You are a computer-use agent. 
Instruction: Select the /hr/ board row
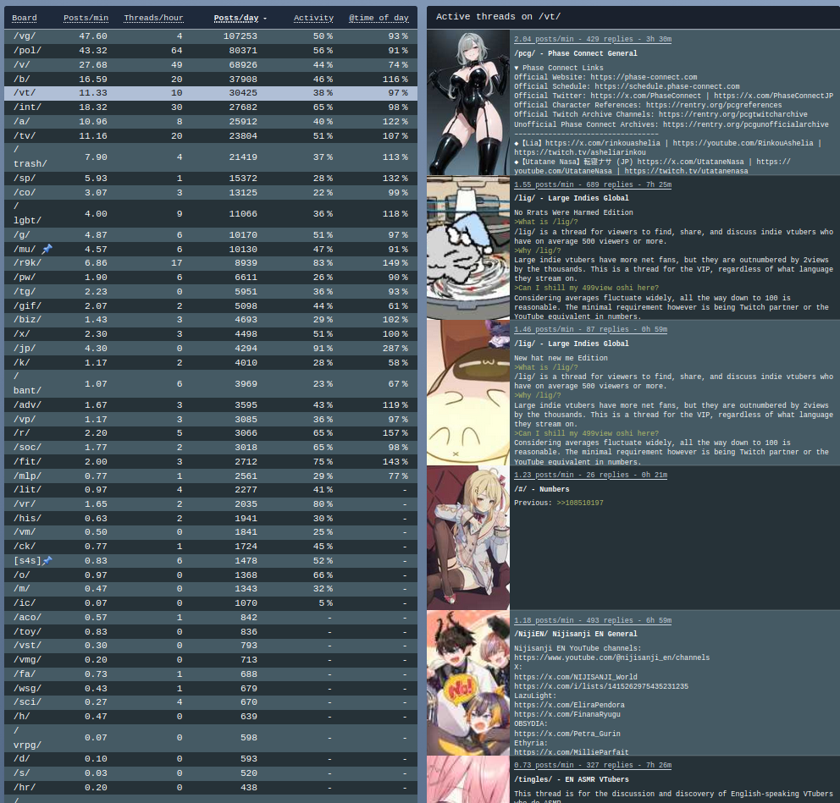tap(211, 788)
